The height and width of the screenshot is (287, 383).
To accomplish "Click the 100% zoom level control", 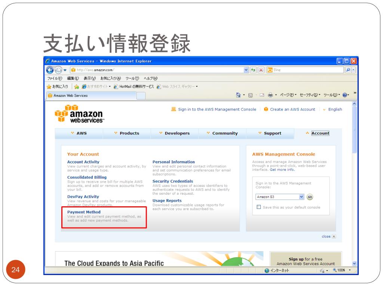I will pyautogui.click(x=342, y=270).
